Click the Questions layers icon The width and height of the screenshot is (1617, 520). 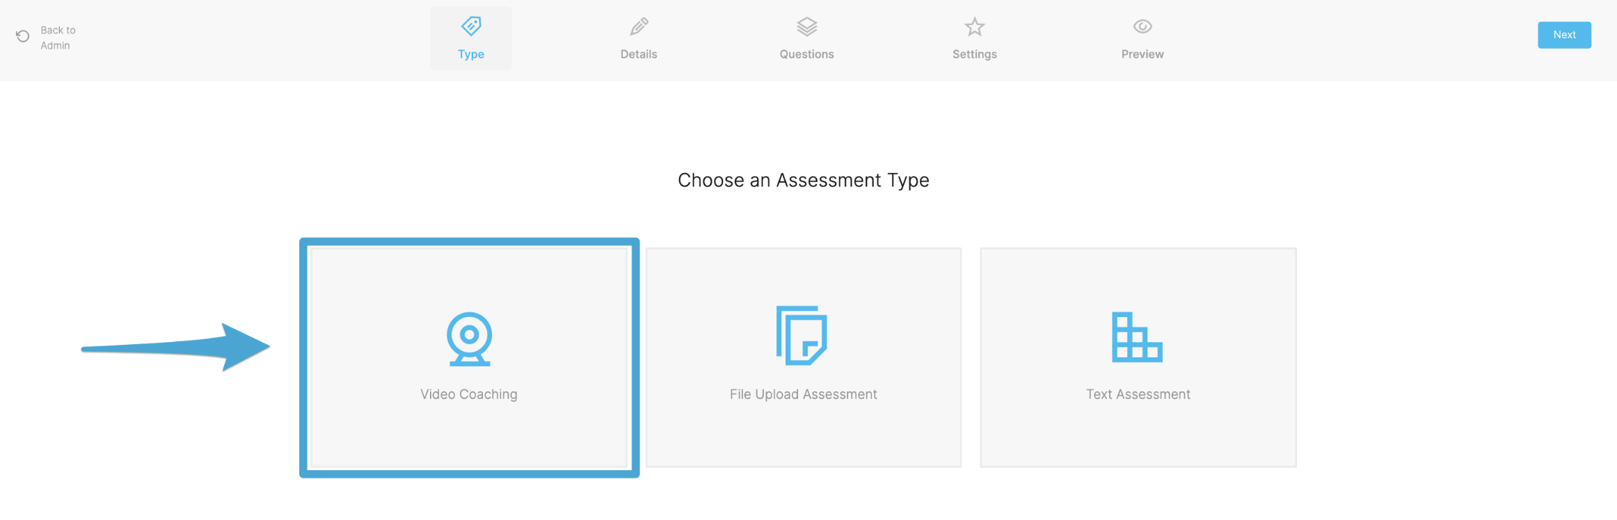(x=806, y=26)
